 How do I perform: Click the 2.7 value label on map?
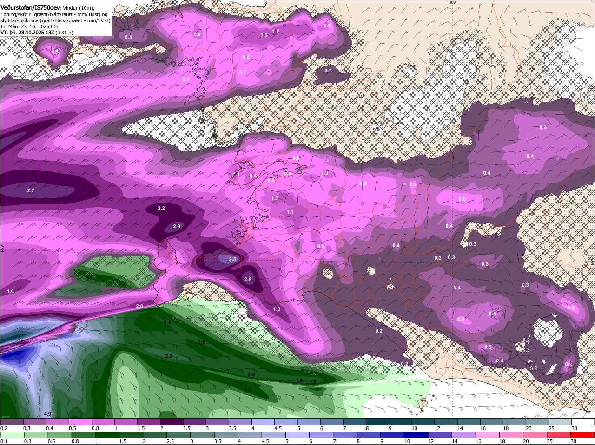[x=31, y=190]
